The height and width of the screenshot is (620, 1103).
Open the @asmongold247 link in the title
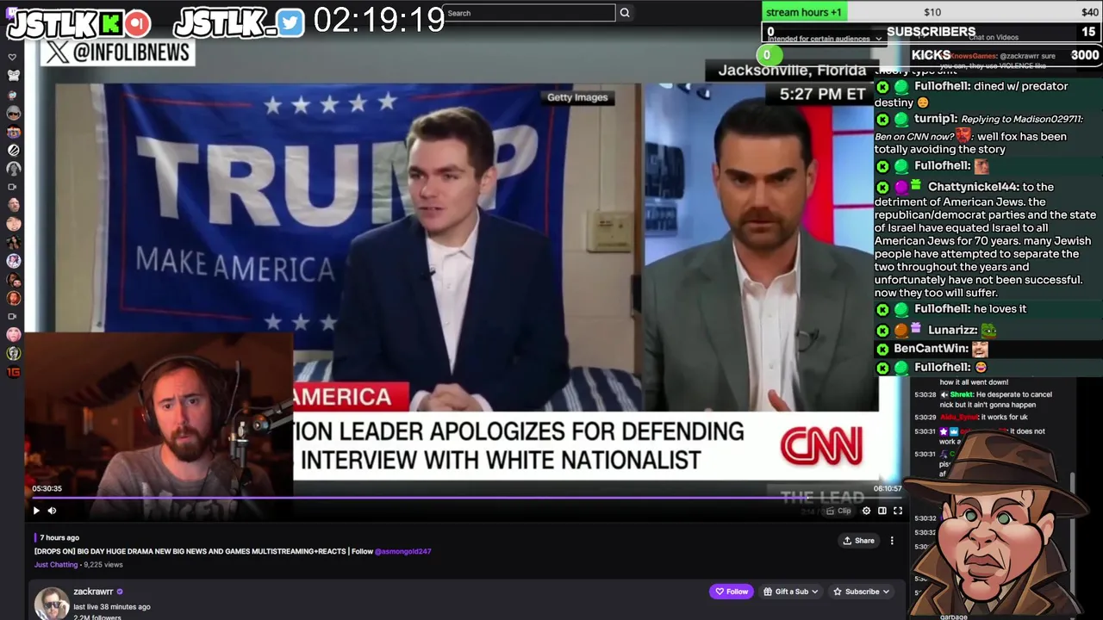402,551
